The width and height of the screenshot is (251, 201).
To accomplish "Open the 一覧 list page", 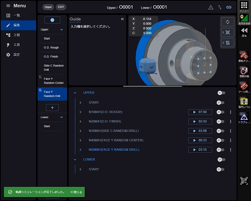I will (x=18, y=15).
